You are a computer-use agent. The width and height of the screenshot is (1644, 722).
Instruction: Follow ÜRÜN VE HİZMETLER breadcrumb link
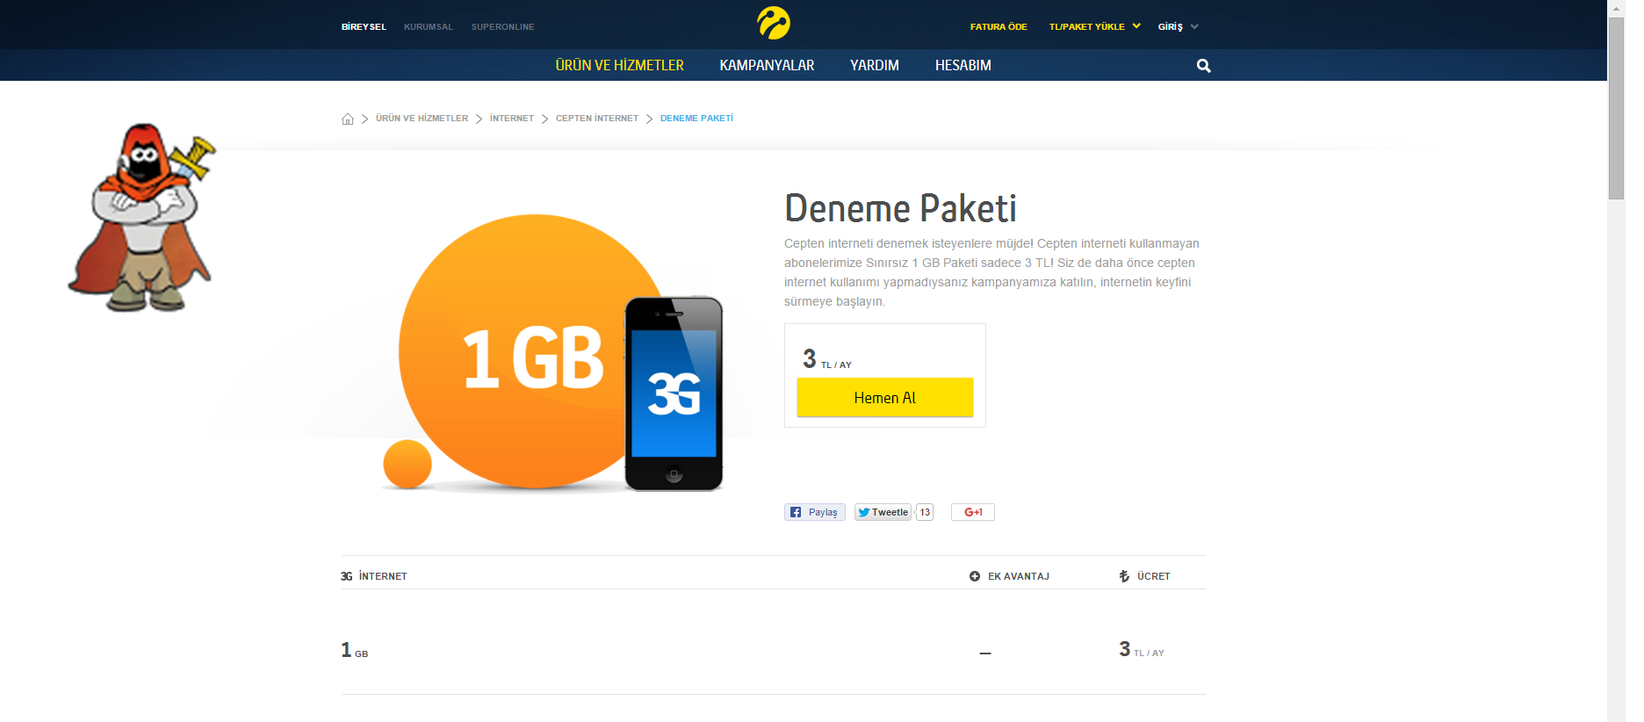tap(422, 119)
